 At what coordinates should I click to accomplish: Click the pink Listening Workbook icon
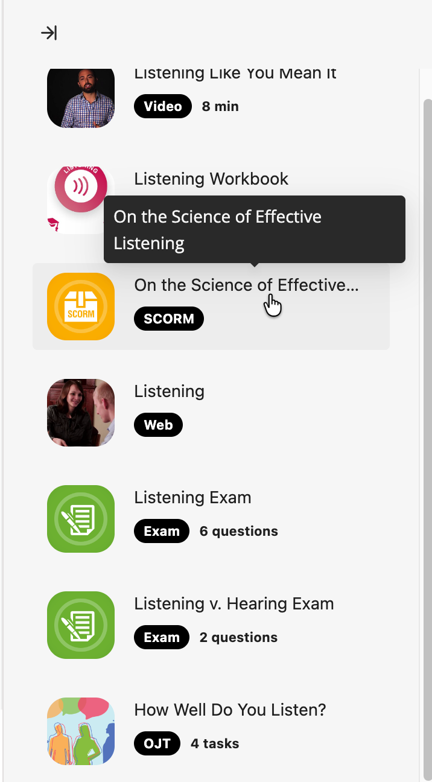click(x=81, y=192)
